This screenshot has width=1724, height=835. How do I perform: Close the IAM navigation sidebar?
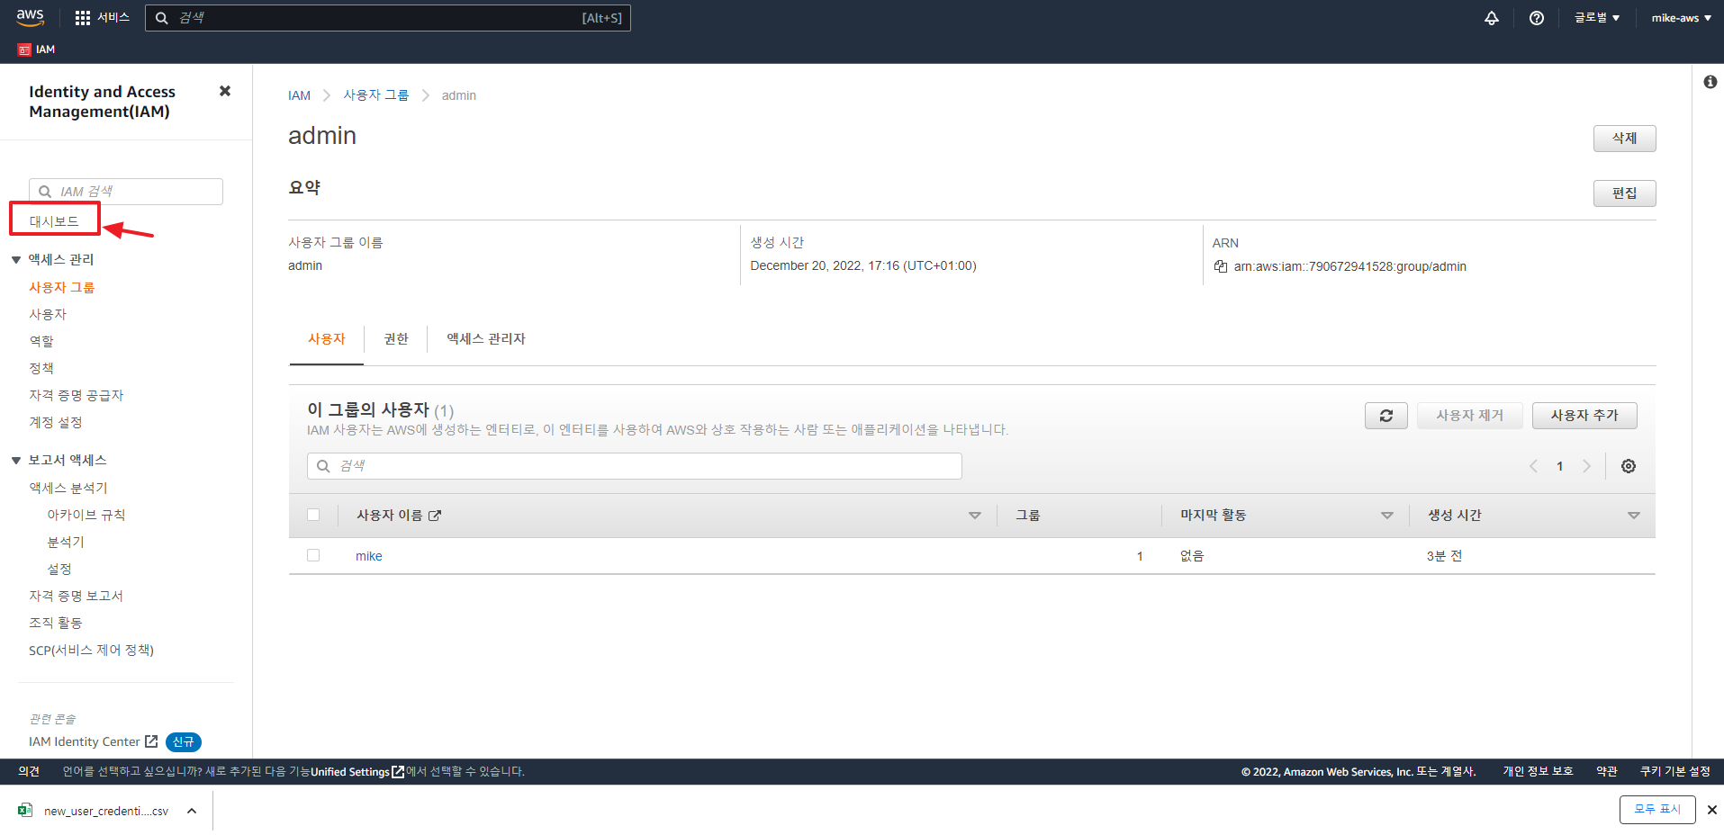pos(225,91)
